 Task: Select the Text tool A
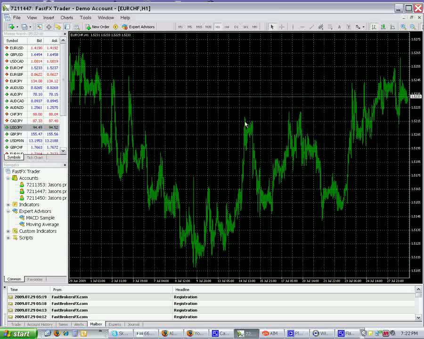339,27
